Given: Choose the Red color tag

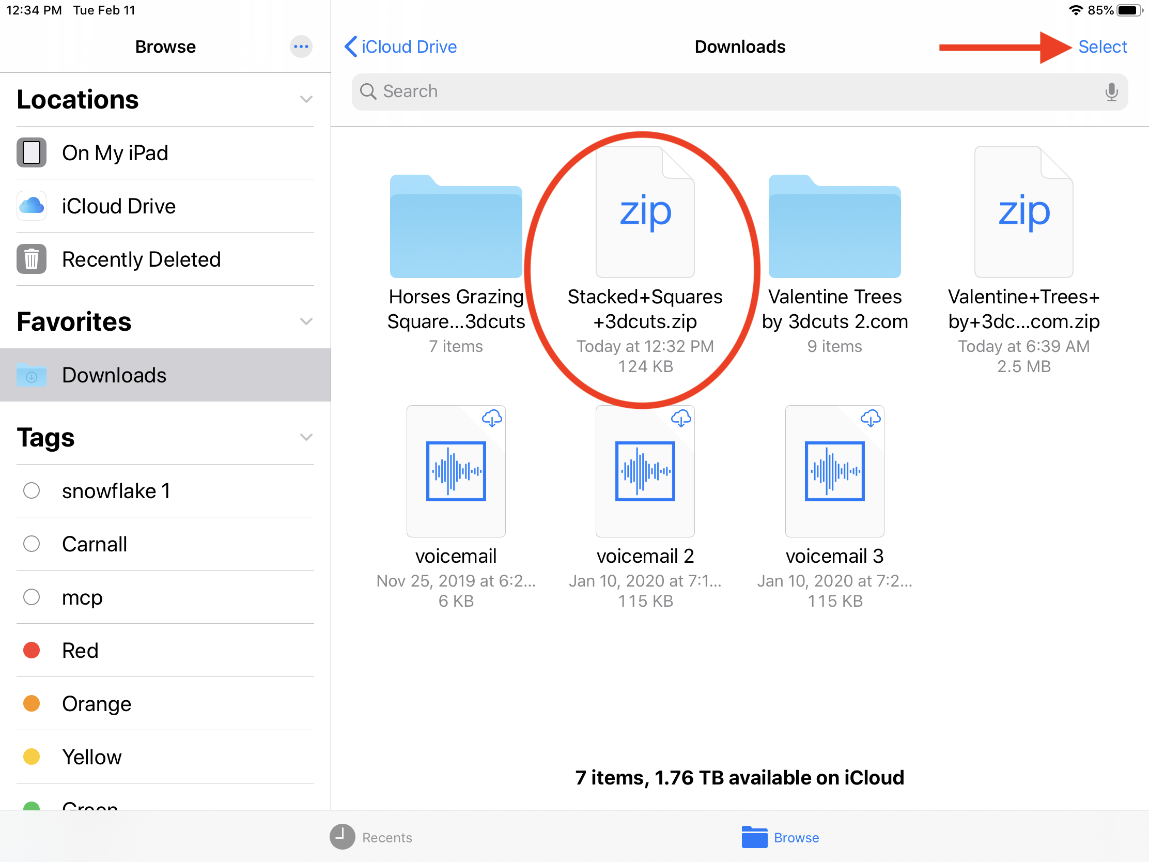Looking at the screenshot, I should [80, 651].
